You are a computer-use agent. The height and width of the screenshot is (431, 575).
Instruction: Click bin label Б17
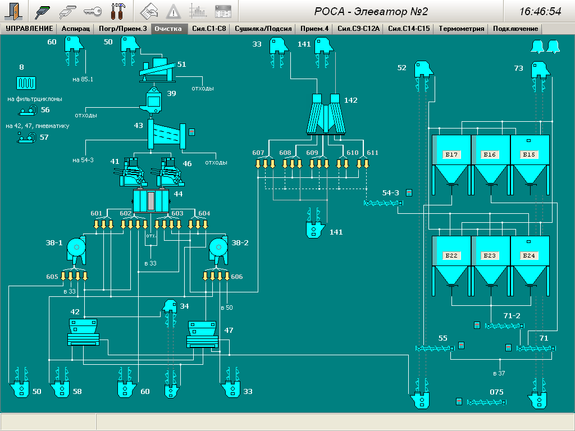451,154
